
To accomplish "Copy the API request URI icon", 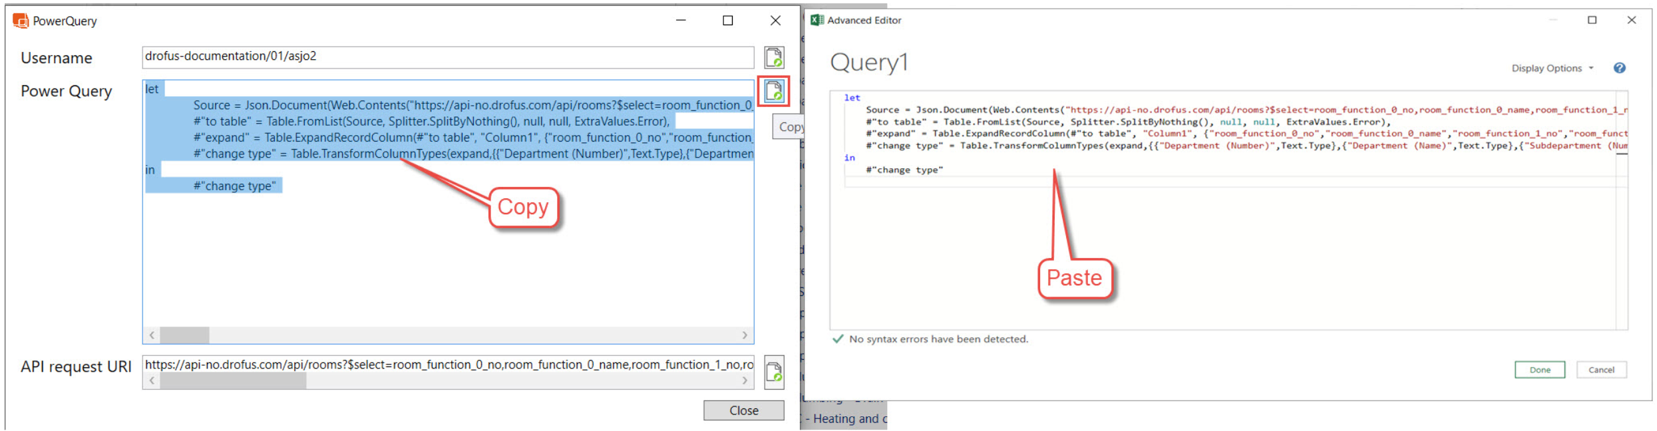I will [x=773, y=372].
